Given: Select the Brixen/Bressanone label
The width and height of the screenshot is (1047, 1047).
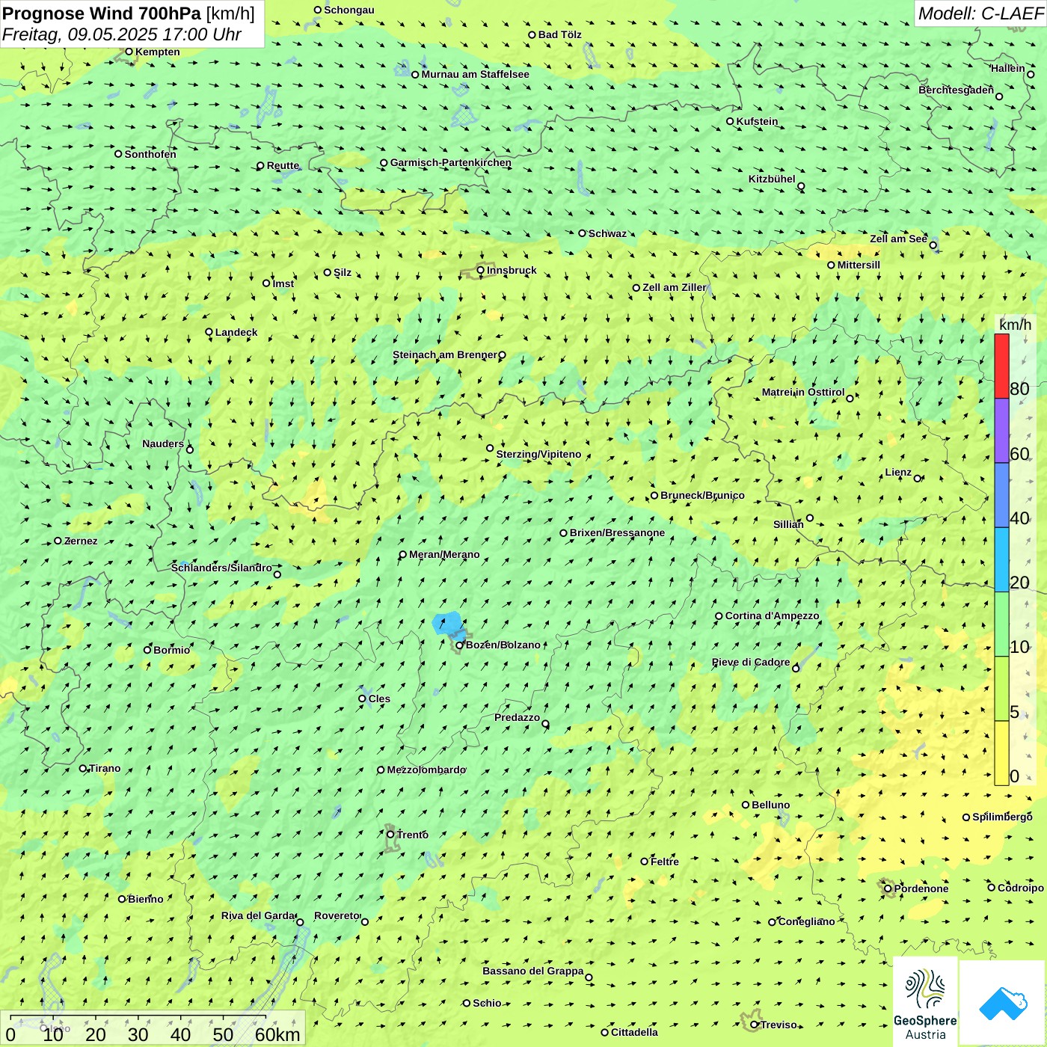Looking at the screenshot, I should [x=617, y=532].
